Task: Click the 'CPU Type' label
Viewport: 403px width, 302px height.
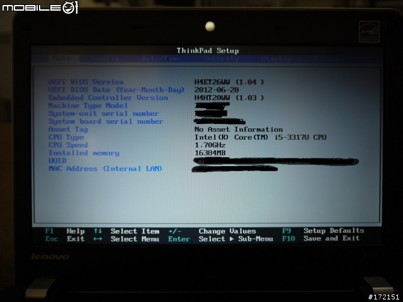Action: point(66,137)
